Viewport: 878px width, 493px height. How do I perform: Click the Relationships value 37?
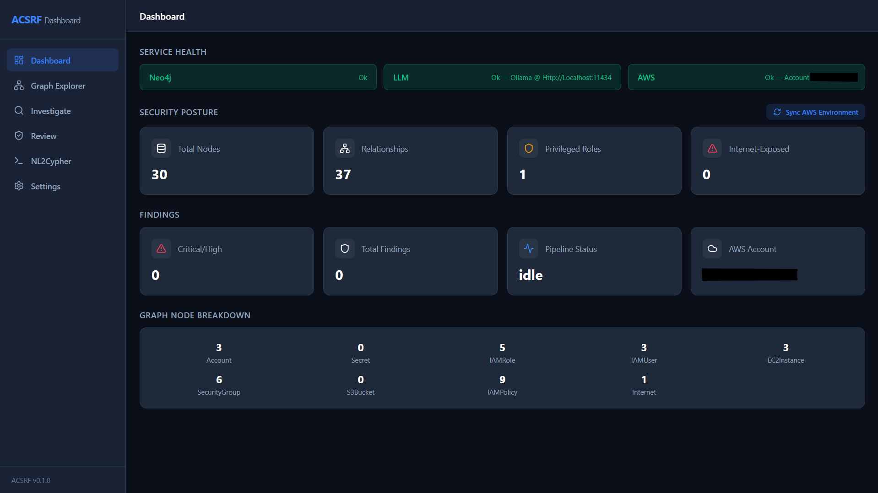pyautogui.click(x=343, y=175)
